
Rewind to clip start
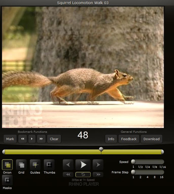68,175
